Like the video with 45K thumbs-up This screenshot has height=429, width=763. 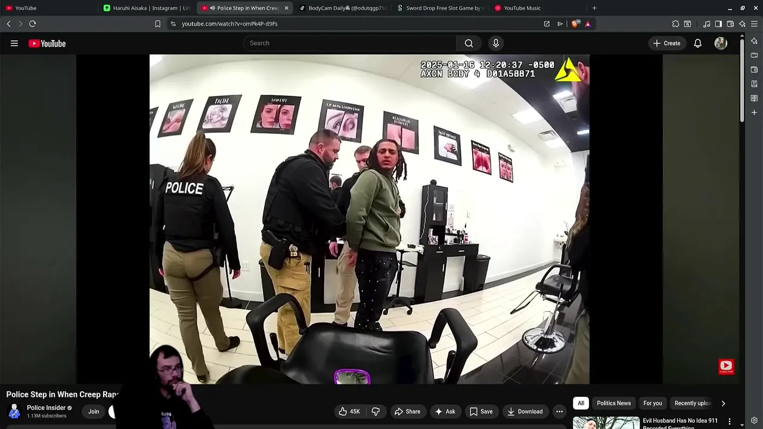349,411
